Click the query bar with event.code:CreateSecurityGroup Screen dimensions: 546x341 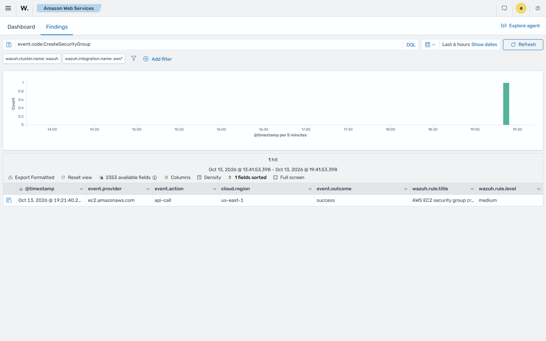[209, 44]
